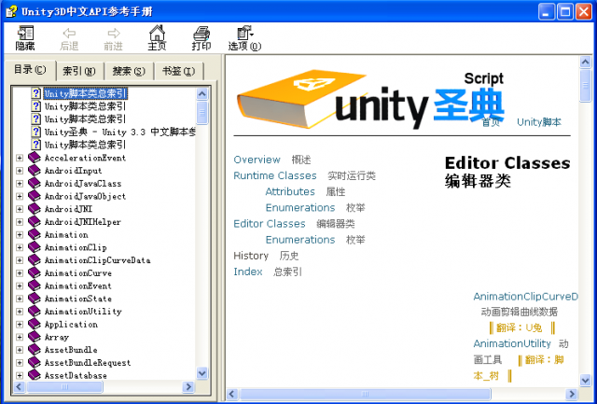This screenshot has height=404, width=597.
Task: Click the AndroidJavaClass book icon
Action: point(35,183)
